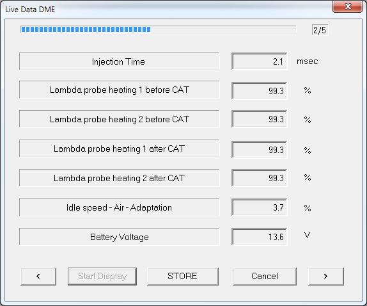
Task: Select the Battery Voltage label
Action: click(x=120, y=237)
